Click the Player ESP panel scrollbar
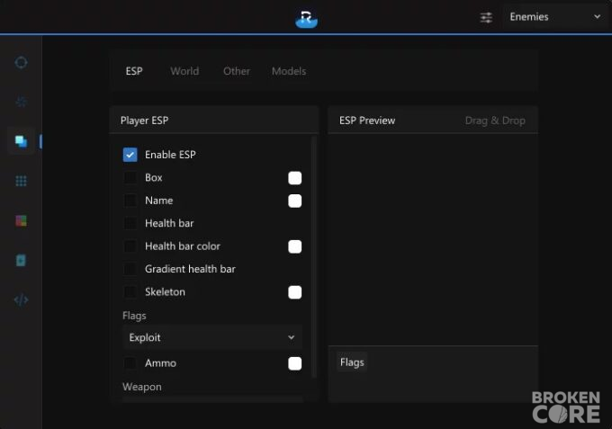Screen dimensions: 612x429 pyautogui.click(x=314, y=256)
